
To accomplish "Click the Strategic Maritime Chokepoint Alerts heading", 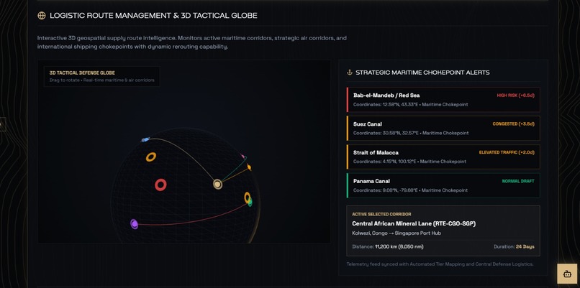I will (422, 73).
